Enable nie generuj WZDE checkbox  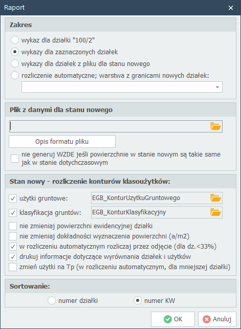[15, 159]
